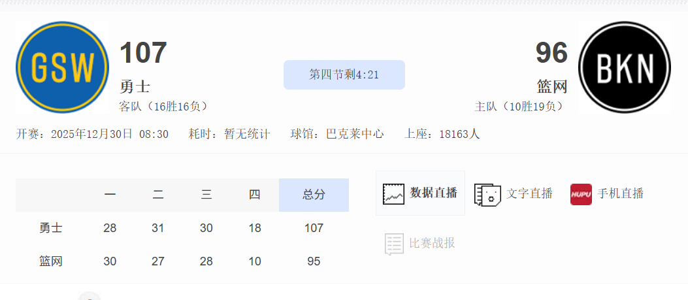Click Nets fourth quarter score 10
688x300 pixels.
click(x=255, y=261)
